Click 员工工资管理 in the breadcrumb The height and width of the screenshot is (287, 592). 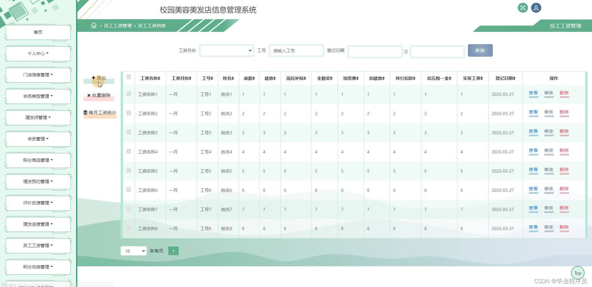(x=118, y=26)
